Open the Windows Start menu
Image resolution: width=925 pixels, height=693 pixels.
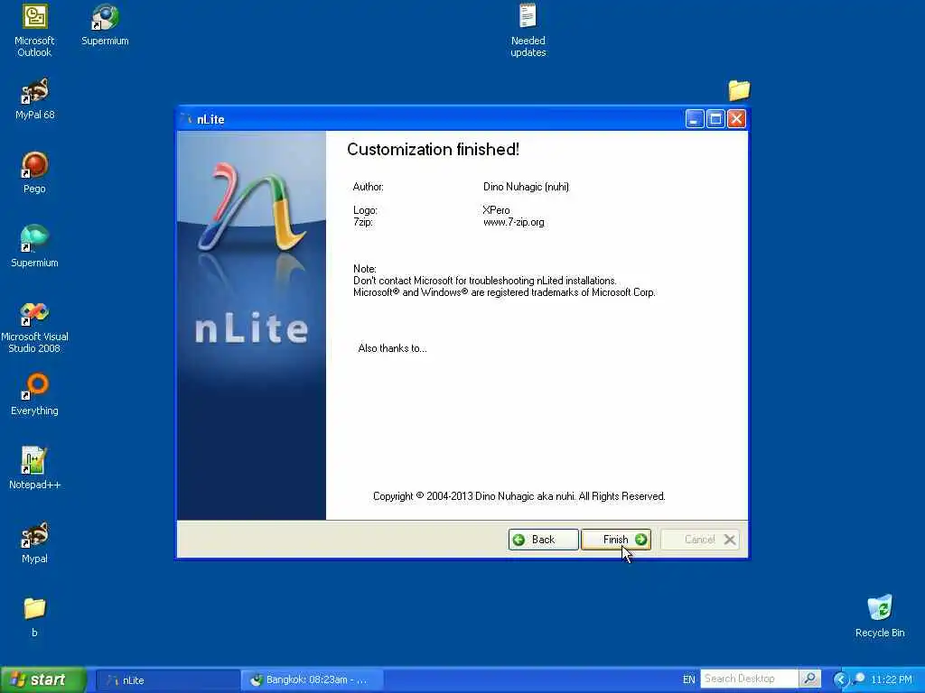pos(43,680)
